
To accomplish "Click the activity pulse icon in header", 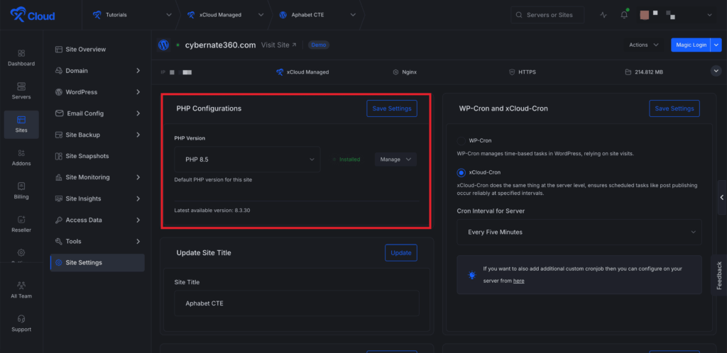I will 603,15.
